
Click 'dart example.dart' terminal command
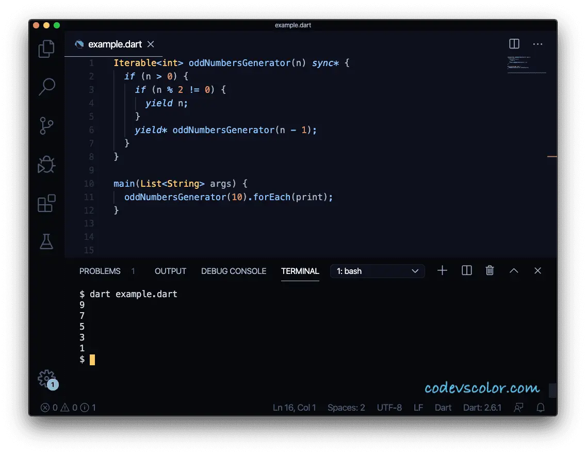pos(134,294)
